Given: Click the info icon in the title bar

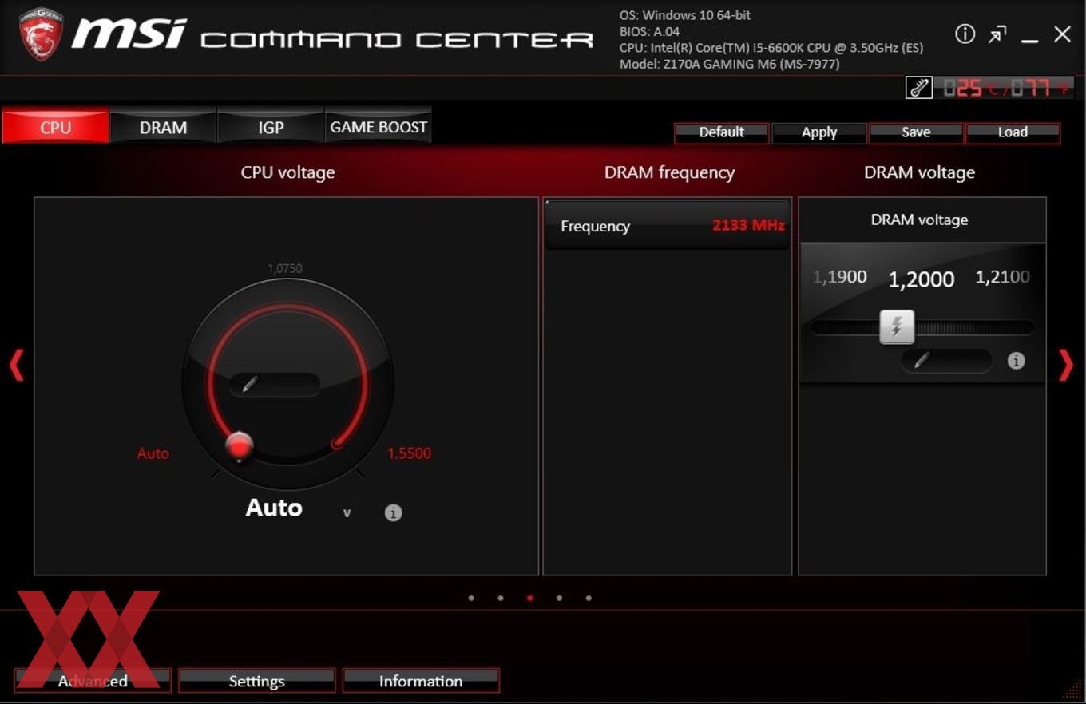Looking at the screenshot, I should coord(965,34).
